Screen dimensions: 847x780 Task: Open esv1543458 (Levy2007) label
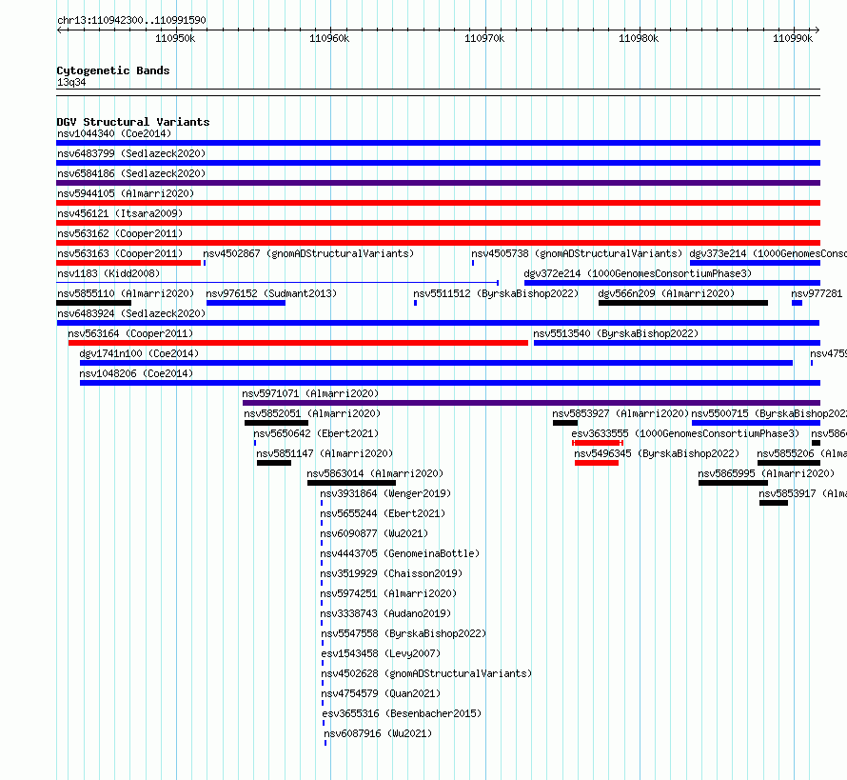pos(381,653)
